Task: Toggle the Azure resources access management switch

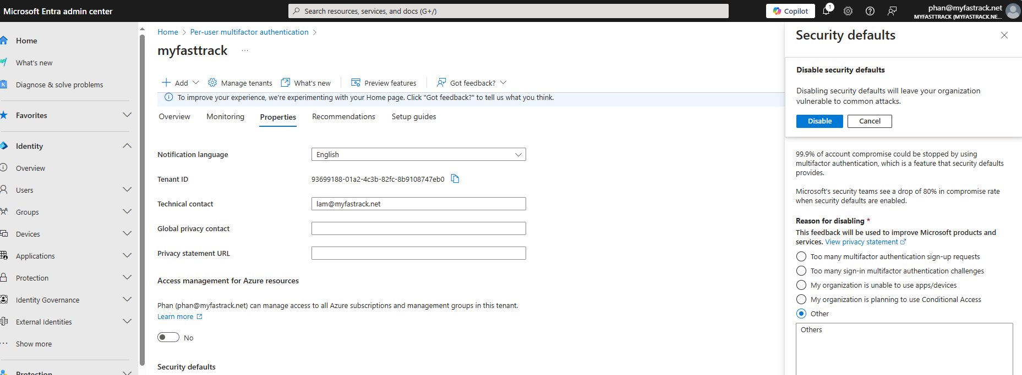Action: 168,337
